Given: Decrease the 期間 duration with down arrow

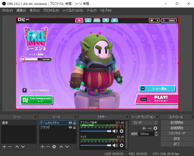Looking at the screenshot, I should point(156,135).
